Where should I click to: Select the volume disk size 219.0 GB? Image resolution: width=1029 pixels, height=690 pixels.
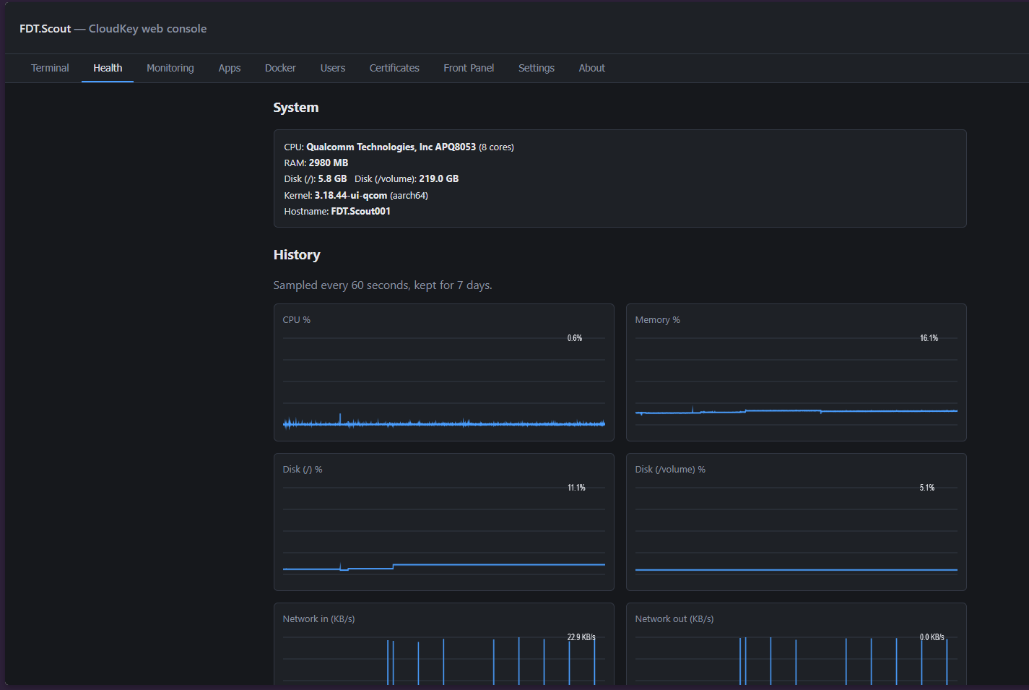pyautogui.click(x=439, y=178)
